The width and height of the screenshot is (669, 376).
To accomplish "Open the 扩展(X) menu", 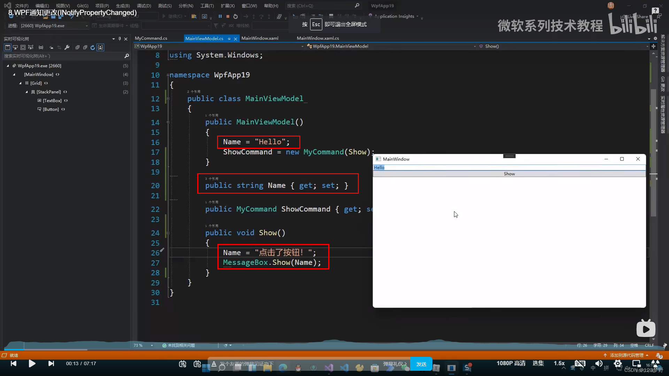I will pyautogui.click(x=228, y=6).
